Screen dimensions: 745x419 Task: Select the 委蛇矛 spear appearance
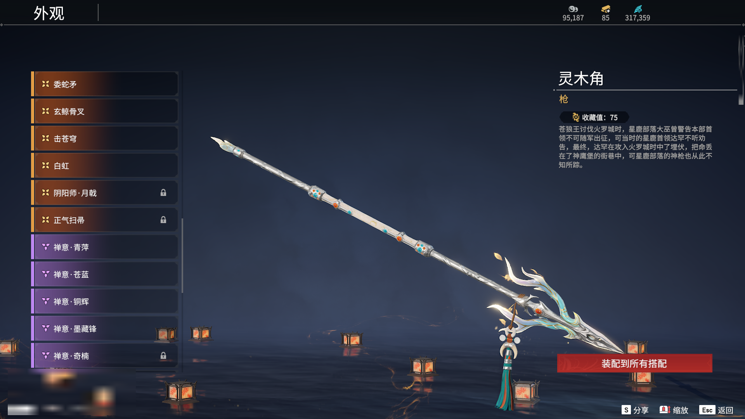coord(105,84)
